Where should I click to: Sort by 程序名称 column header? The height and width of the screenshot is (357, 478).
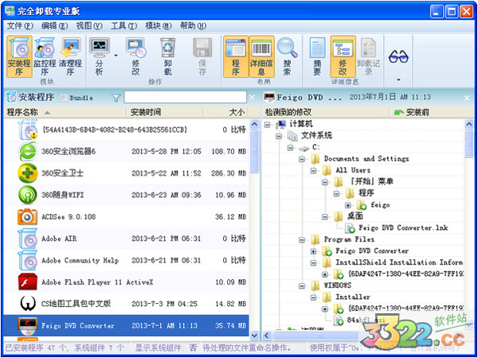pyautogui.click(x=65, y=112)
